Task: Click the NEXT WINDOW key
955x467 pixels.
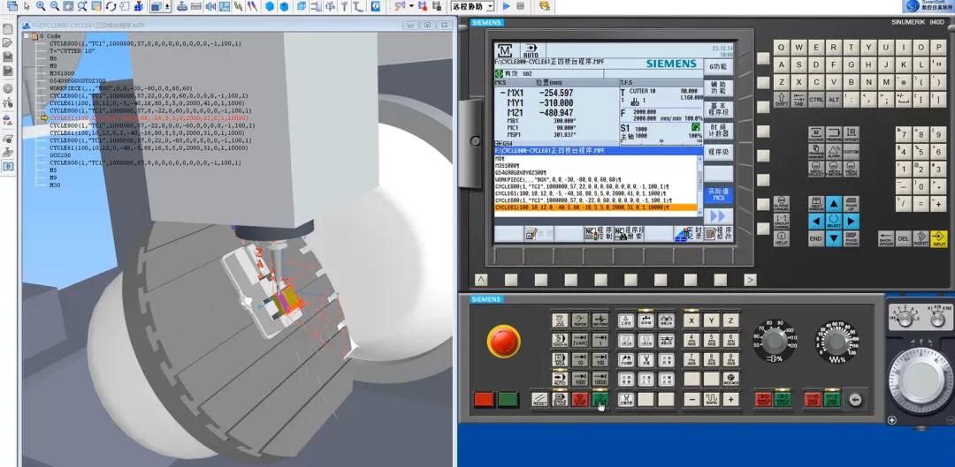Action: click(x=817, y=204)
